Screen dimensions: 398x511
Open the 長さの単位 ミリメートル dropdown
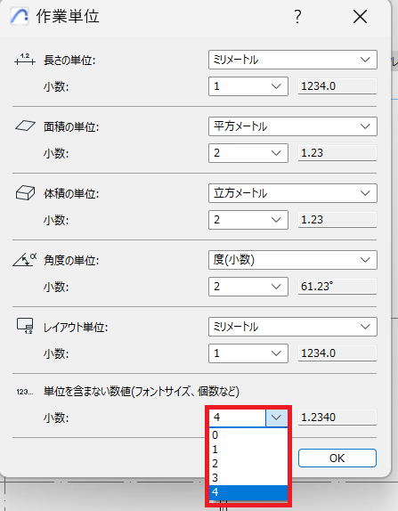point(293,60)
